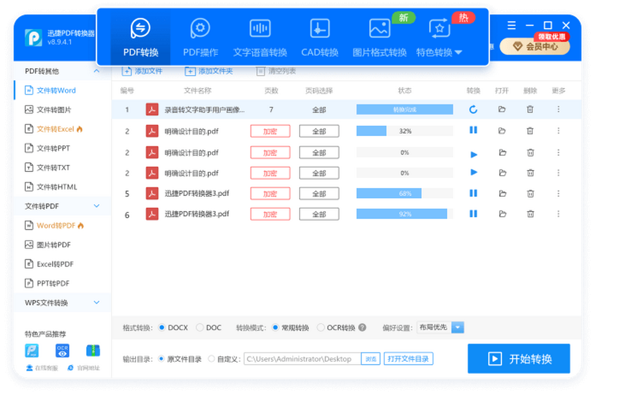The image size is (631, 395).
Task: Open the OCR product in the sidebar footer
Action: coord(62,350)
